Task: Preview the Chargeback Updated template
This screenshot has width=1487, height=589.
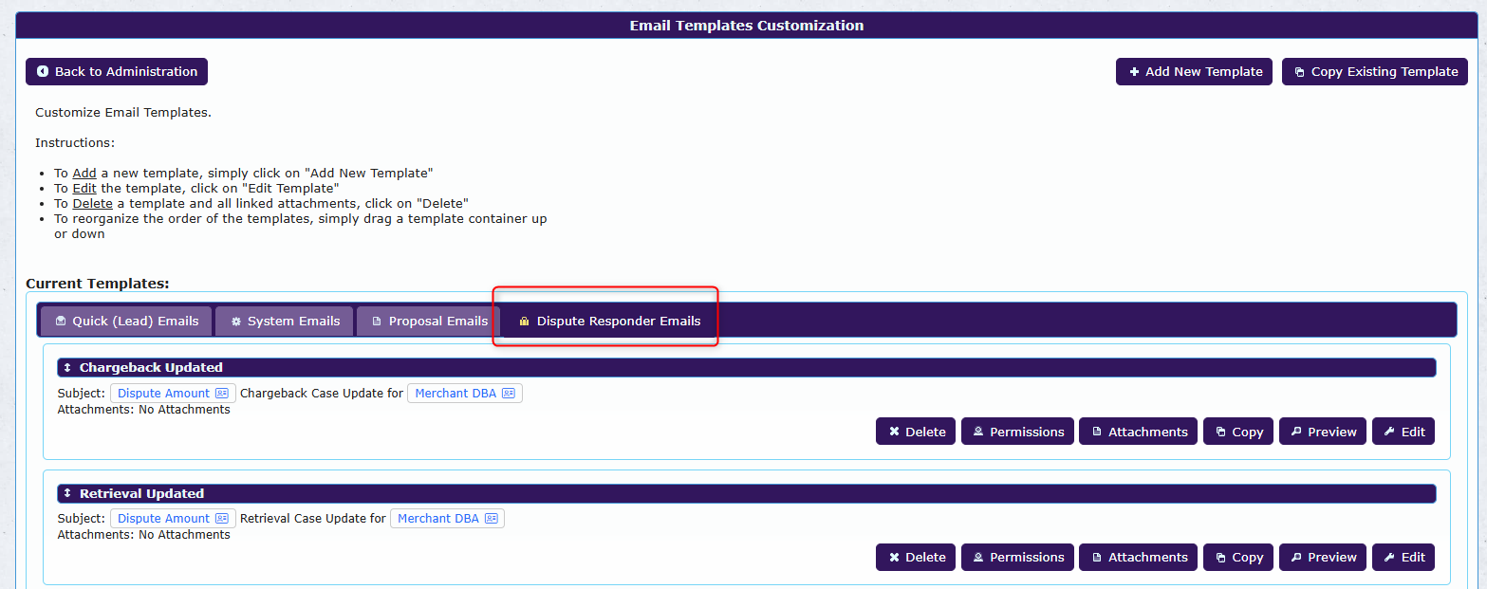Action: [x=1323, y=432]
